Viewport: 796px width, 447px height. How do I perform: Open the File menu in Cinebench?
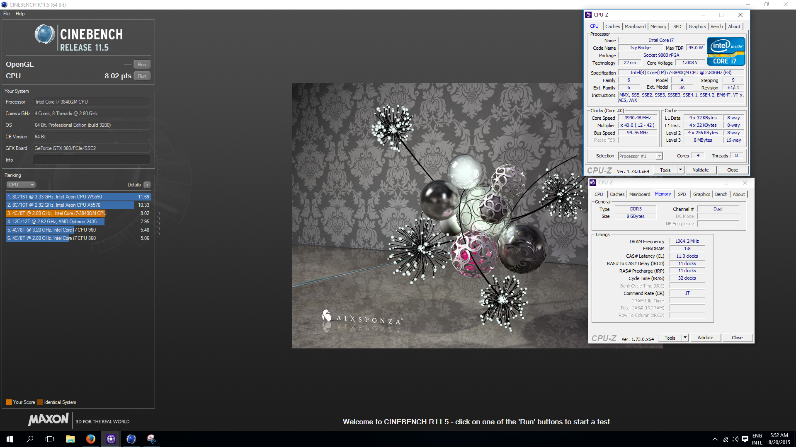click(x=7, y=14)
